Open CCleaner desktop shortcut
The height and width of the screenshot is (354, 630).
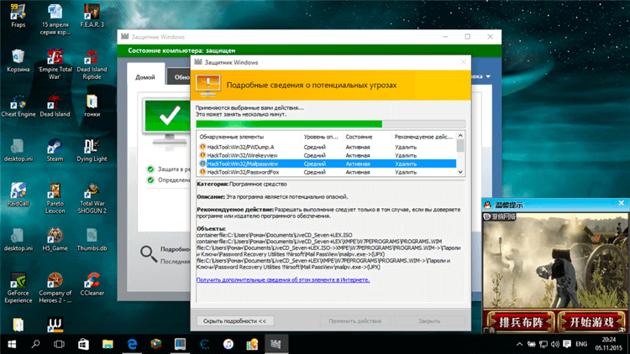[92, 284]
